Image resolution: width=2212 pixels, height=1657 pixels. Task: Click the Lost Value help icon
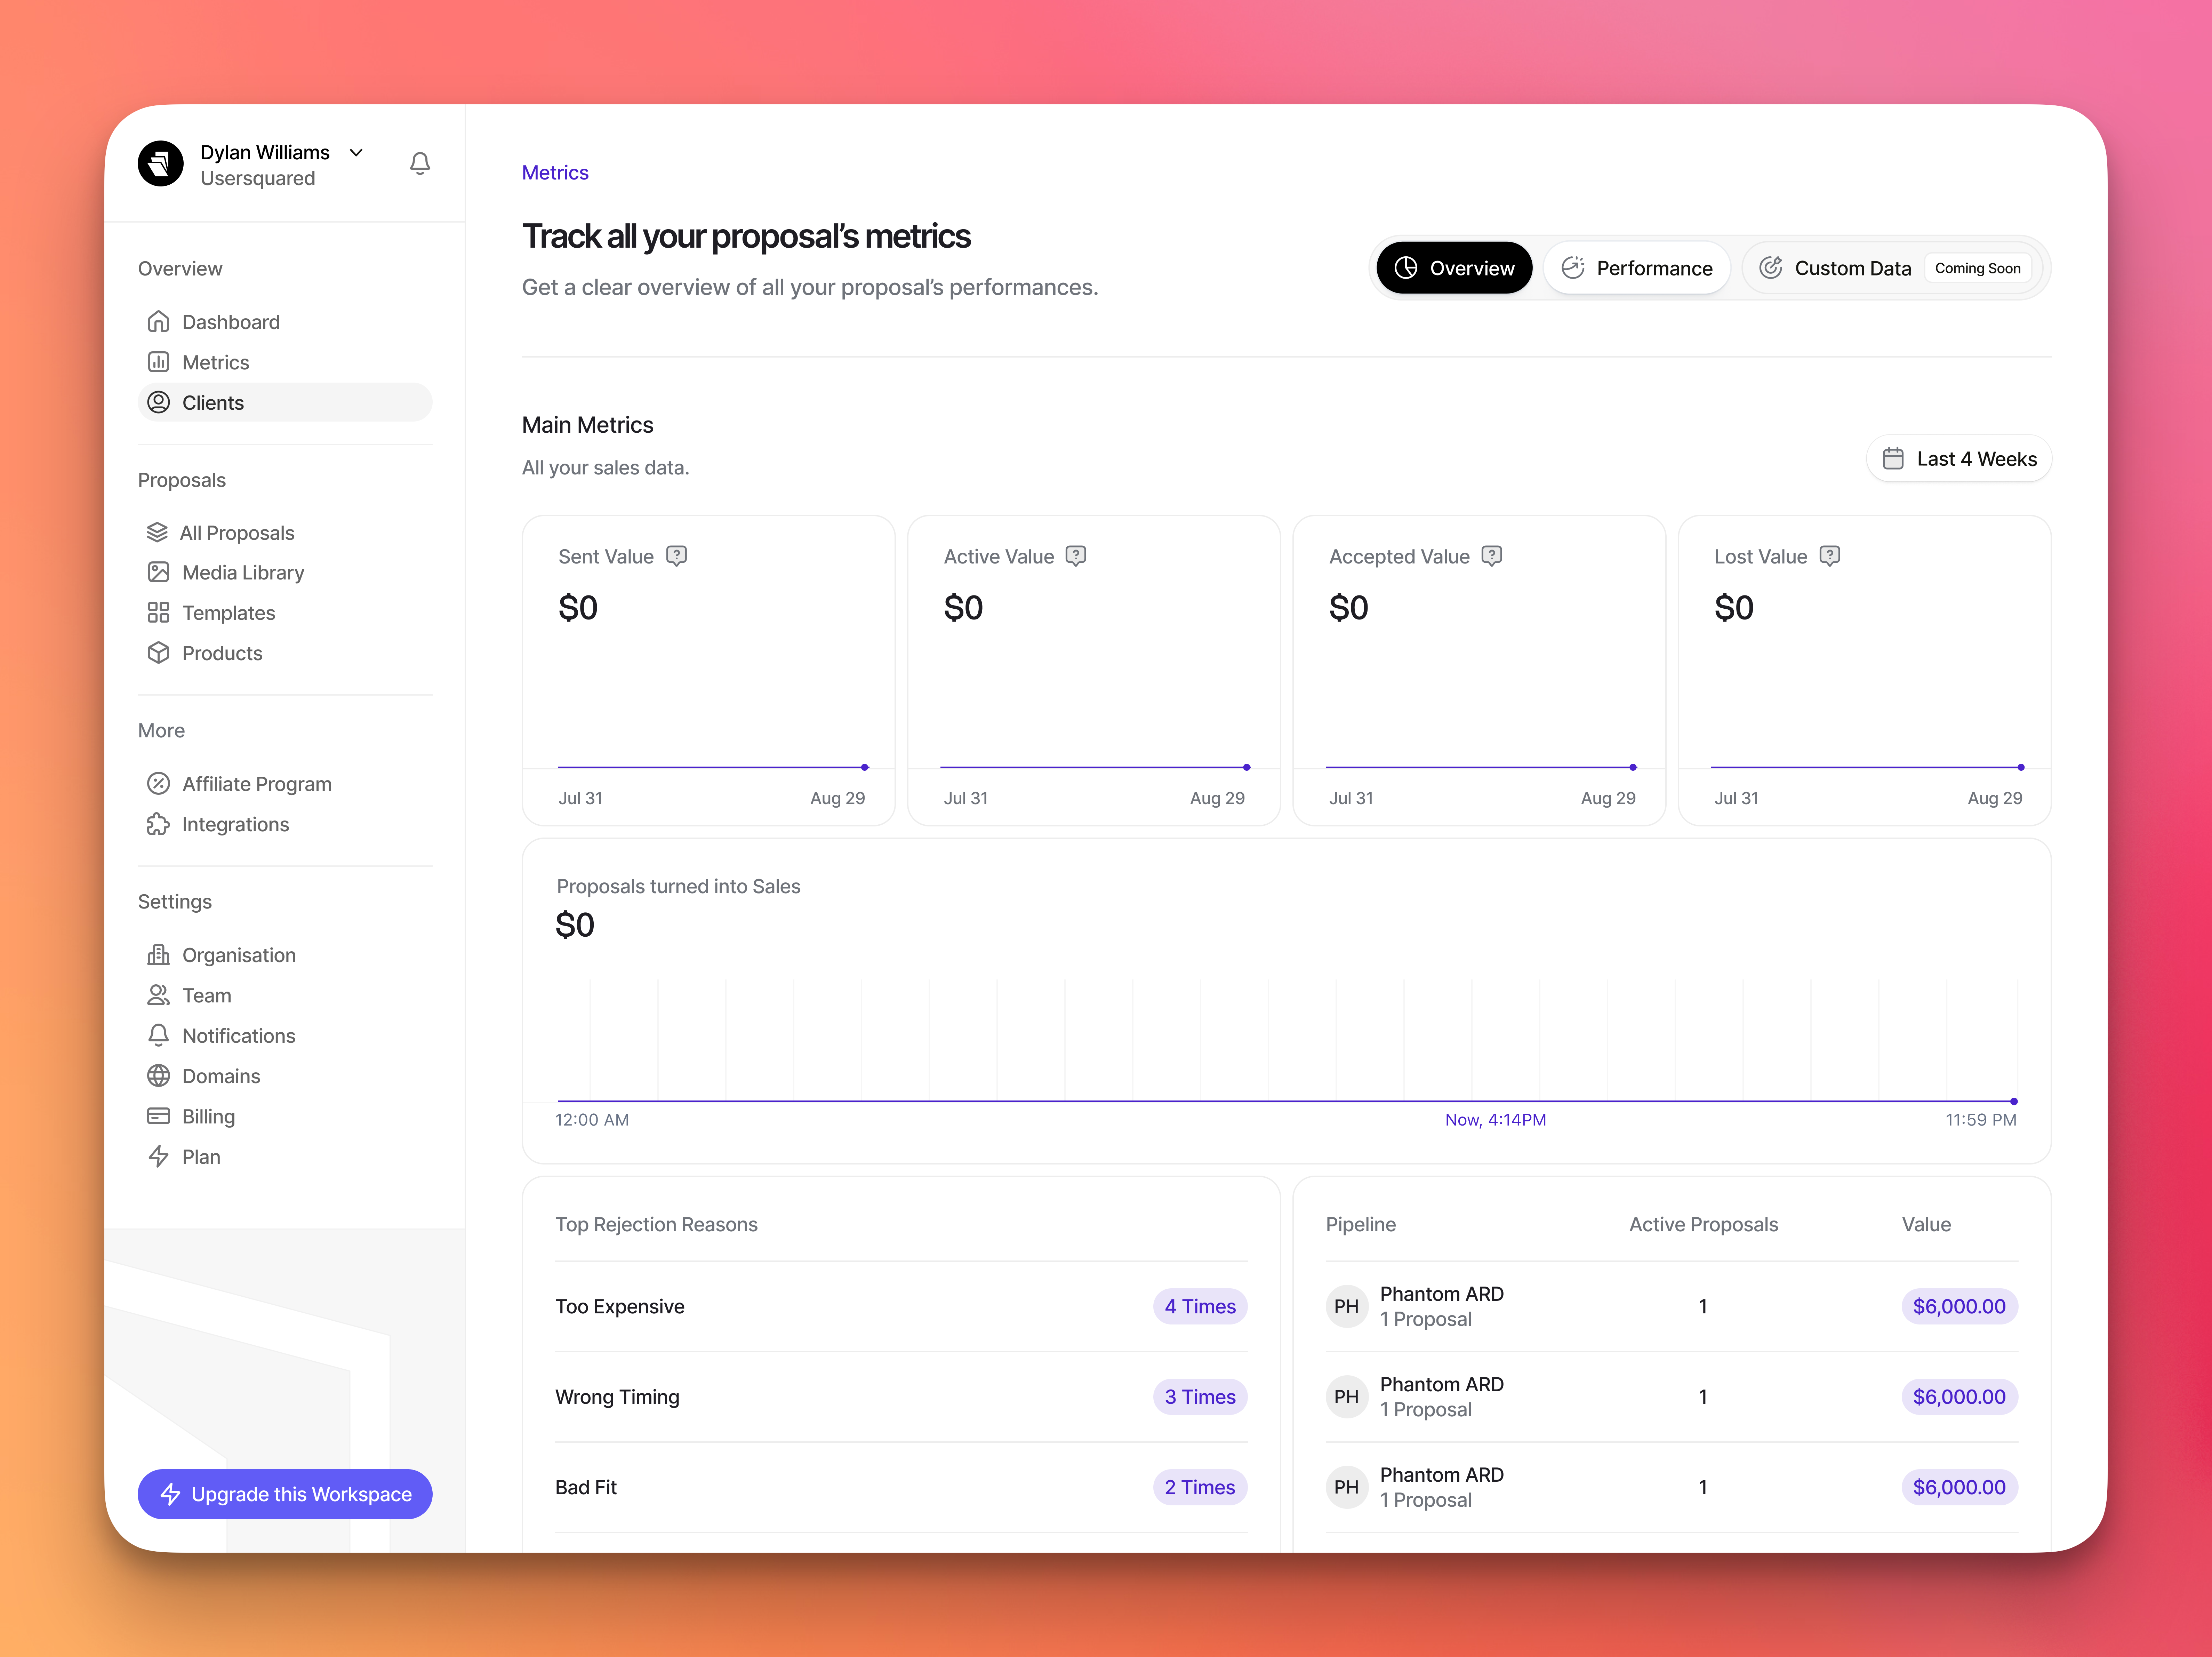tap(1830, 556)
